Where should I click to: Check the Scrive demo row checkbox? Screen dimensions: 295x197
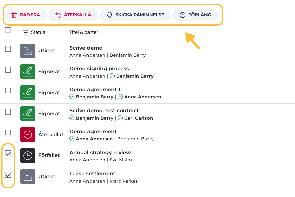(x=8, y=49)
